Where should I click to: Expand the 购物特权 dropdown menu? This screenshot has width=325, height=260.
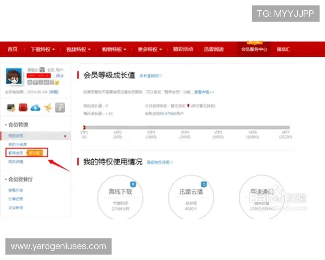(x=114, y=49)
